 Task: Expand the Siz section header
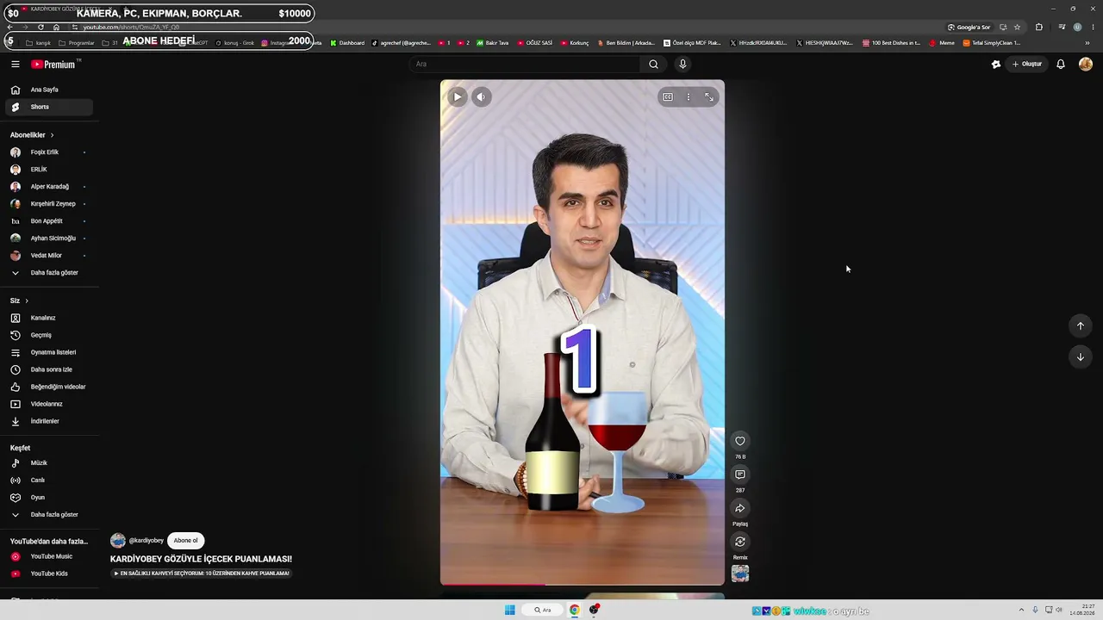coord(19,301)
